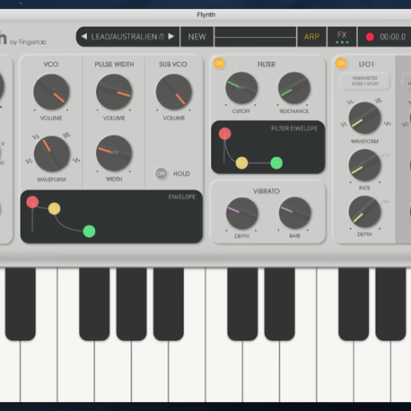Toggle the LFO1 ON switch
This screenshot has height=411, width=411.
341,64
